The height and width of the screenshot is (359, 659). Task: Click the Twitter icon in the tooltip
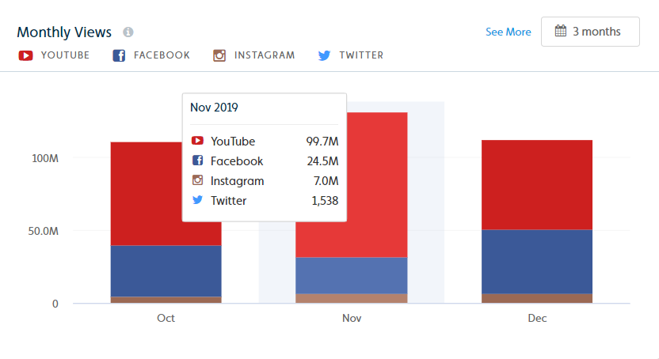(x=197, y=199)
